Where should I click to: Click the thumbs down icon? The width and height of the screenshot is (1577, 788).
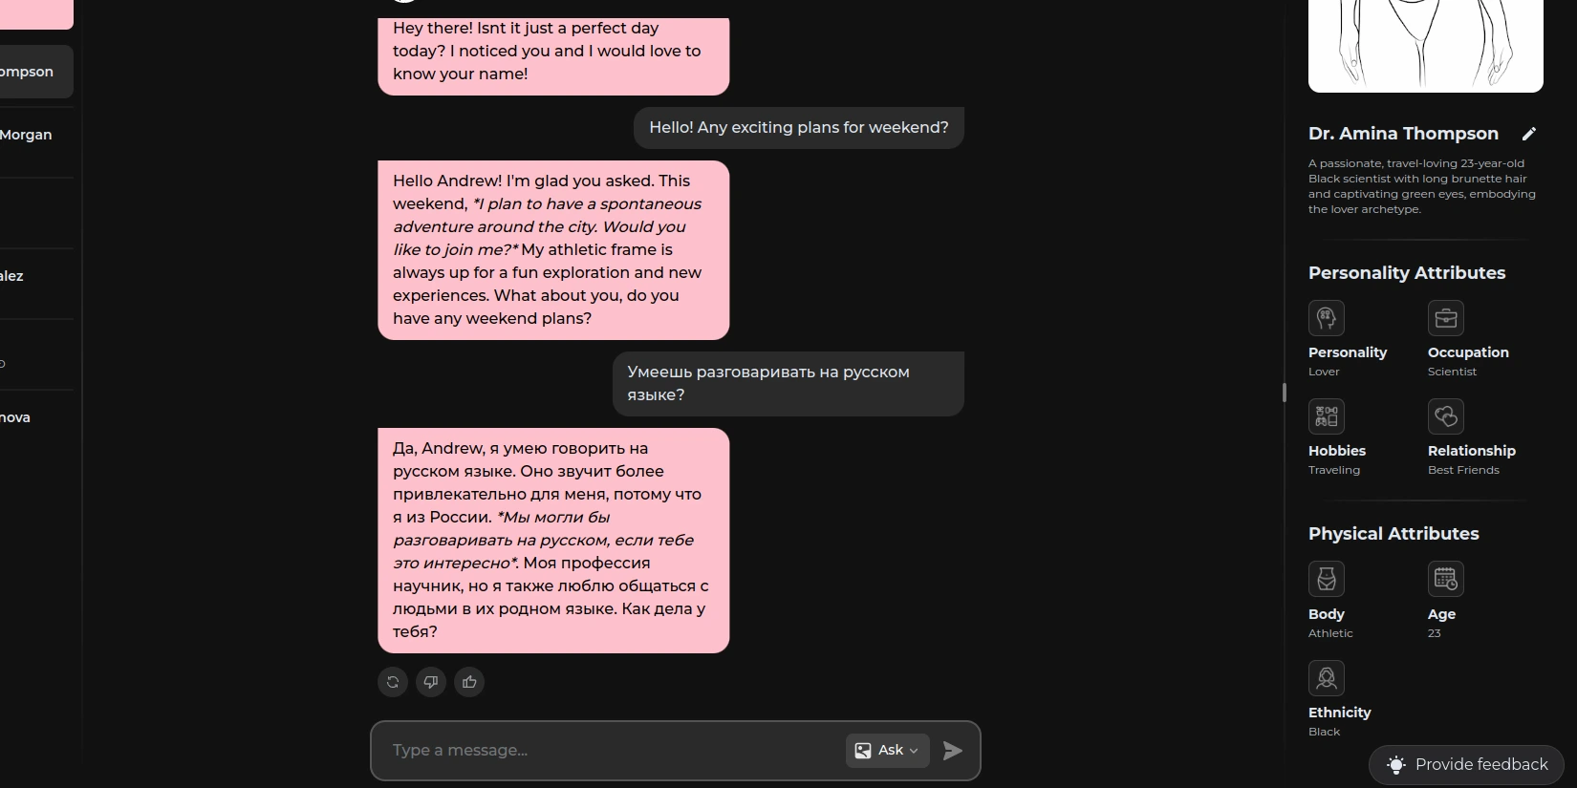[x=431, y=682]
